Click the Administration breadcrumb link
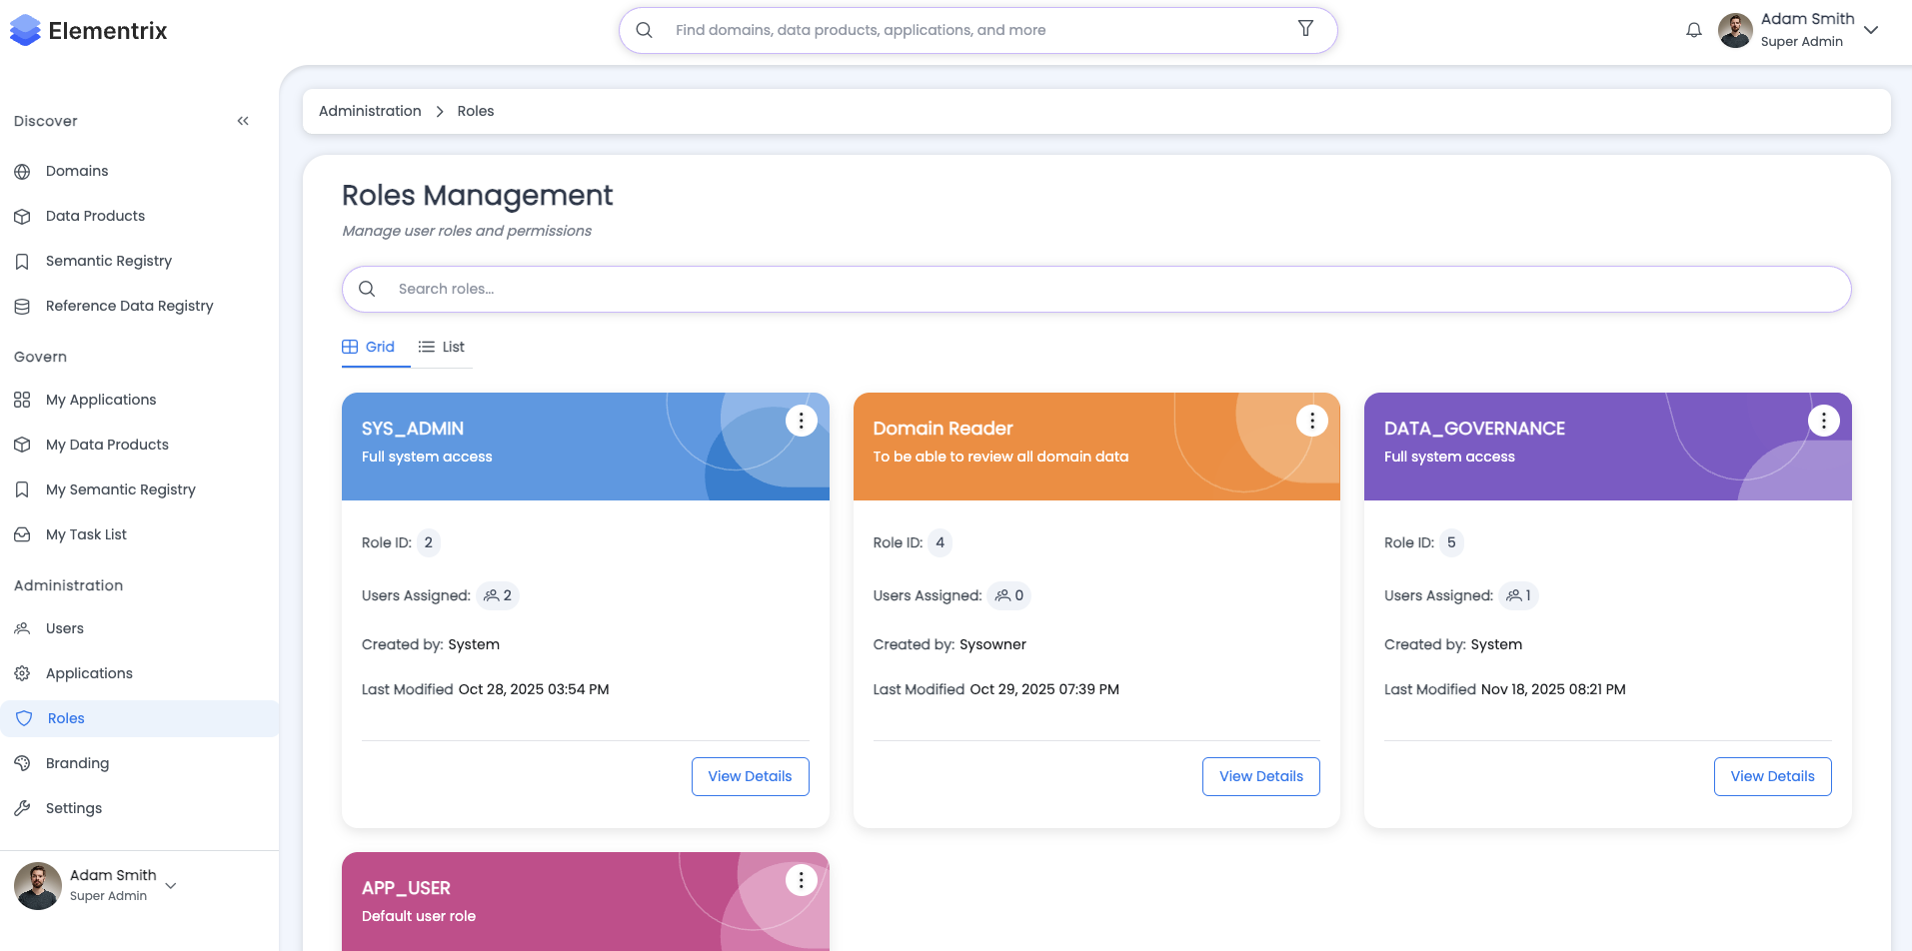 tap(370, 111)
